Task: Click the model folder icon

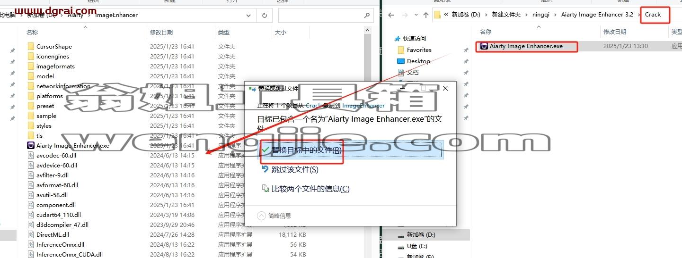Action: 31,76
